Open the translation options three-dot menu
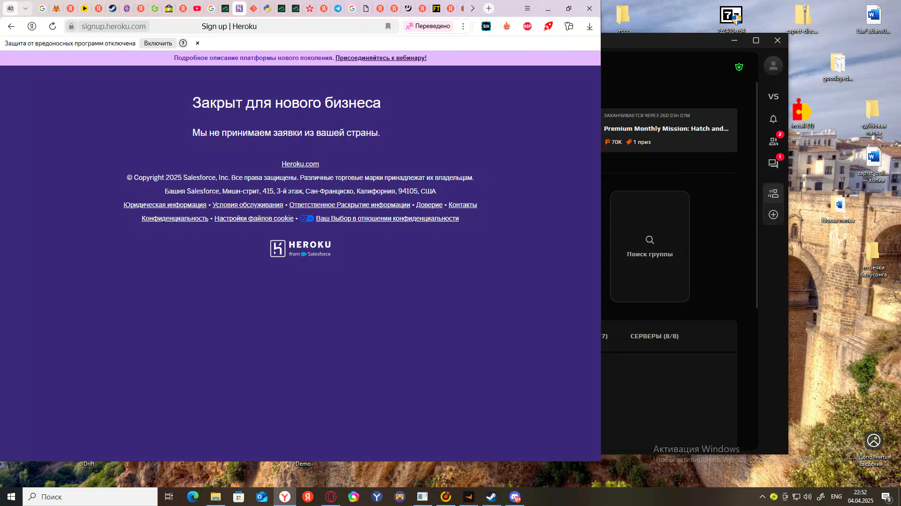The height and width of the screenshot is (506, 901). (x=463, y=26)
